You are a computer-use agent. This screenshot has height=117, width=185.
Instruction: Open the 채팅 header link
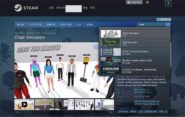(85, 8)
